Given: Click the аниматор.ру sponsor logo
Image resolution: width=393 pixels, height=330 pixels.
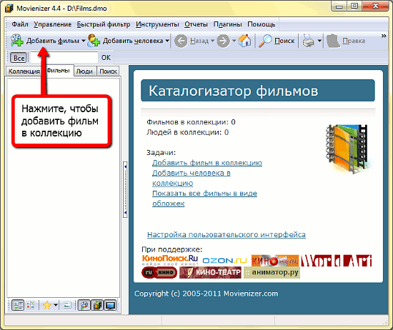Looking at the screenshot, I should pos(272,273).
